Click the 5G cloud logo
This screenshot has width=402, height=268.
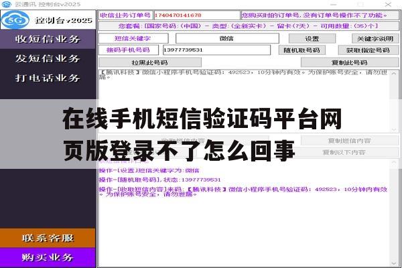click(x=15, y=19)
